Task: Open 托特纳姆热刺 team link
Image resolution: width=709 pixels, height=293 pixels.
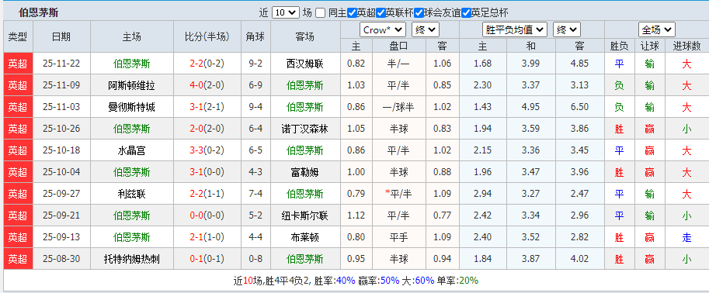Action: (131, 259)
